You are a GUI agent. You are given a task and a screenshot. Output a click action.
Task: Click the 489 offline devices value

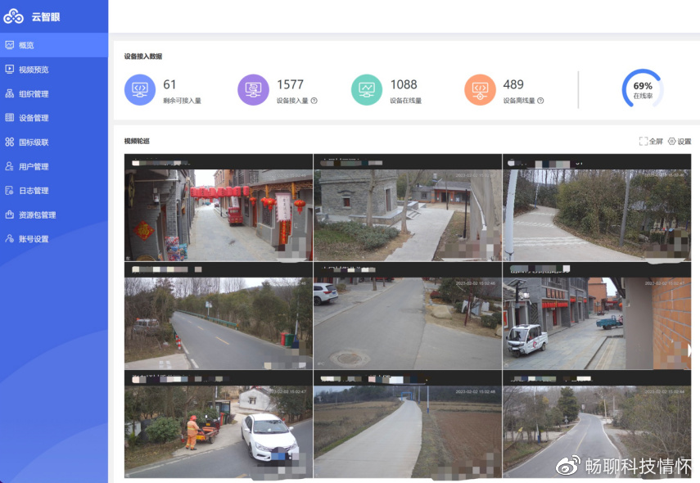point(513,84)
